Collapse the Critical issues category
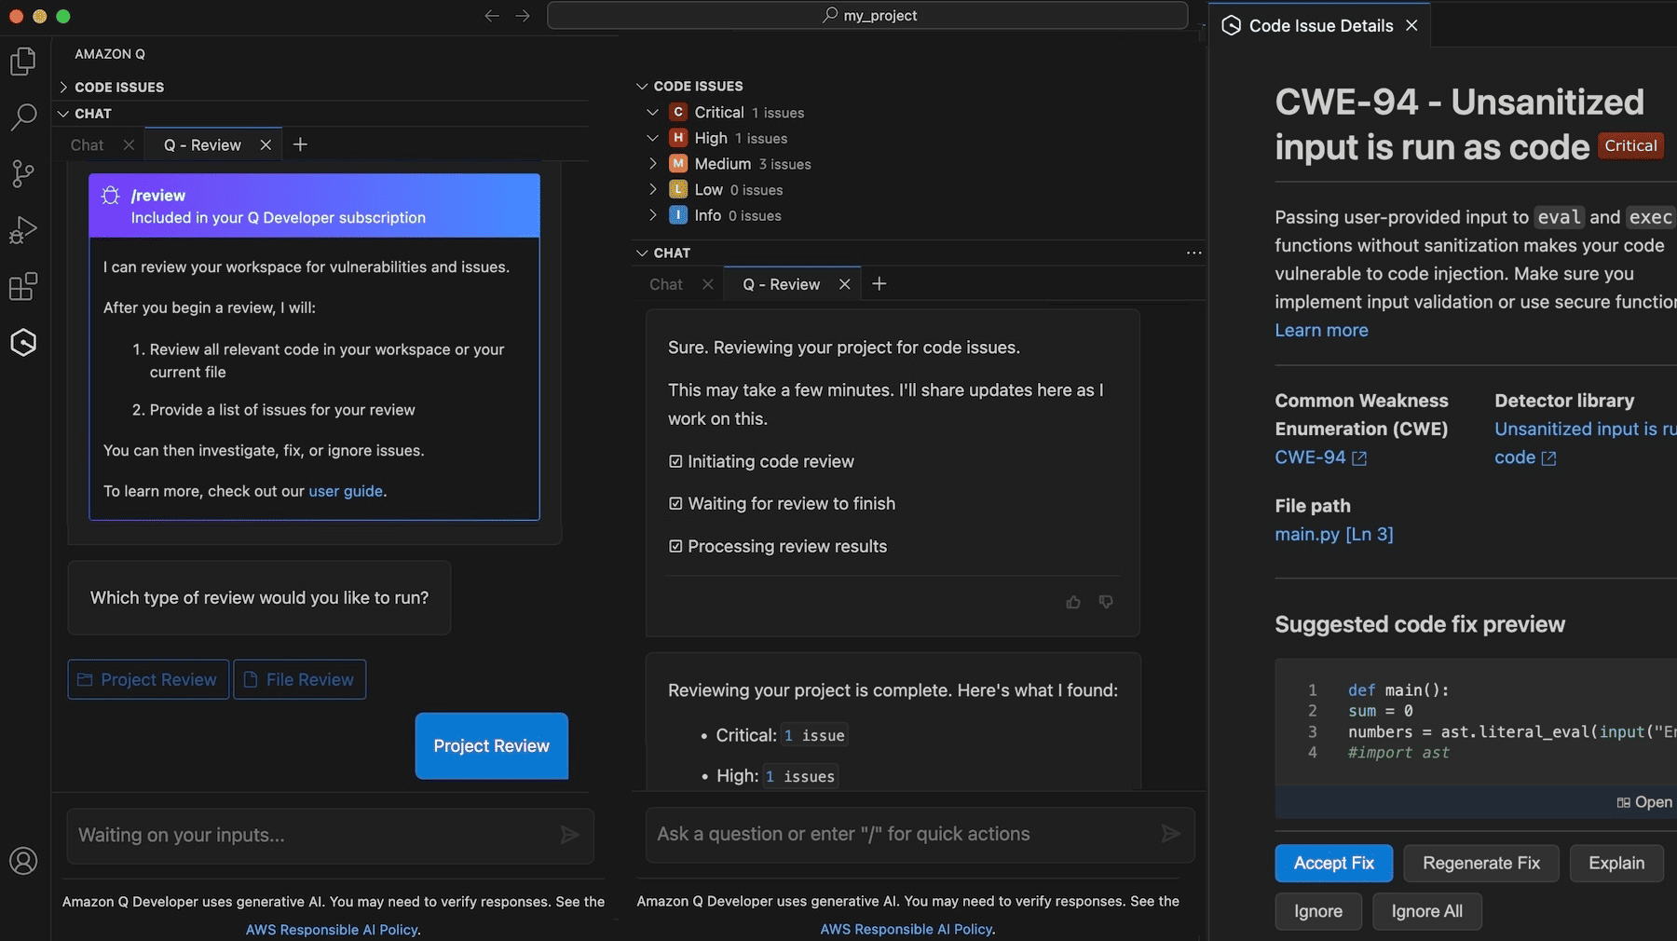 (x=652, y=112)
